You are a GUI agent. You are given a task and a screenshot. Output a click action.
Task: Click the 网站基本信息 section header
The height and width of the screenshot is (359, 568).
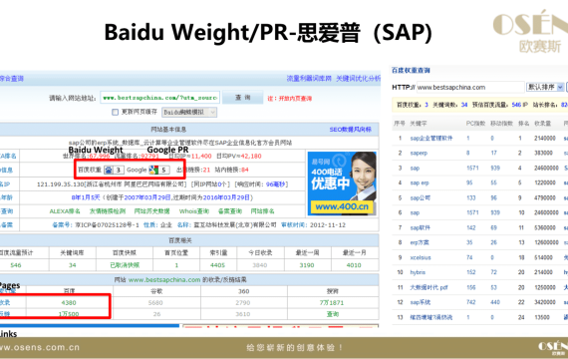(x=168, y=130)
